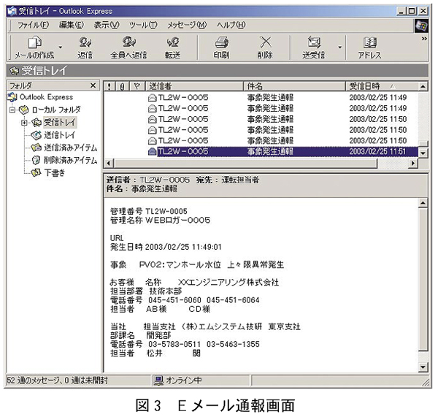
Task: Expand the 受信トレイ folder node
Action: click(x=24, y=123)
